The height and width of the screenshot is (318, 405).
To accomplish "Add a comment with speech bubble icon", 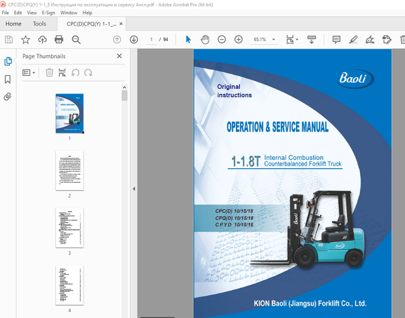I will pyautogui.click(x=336, y=39).
